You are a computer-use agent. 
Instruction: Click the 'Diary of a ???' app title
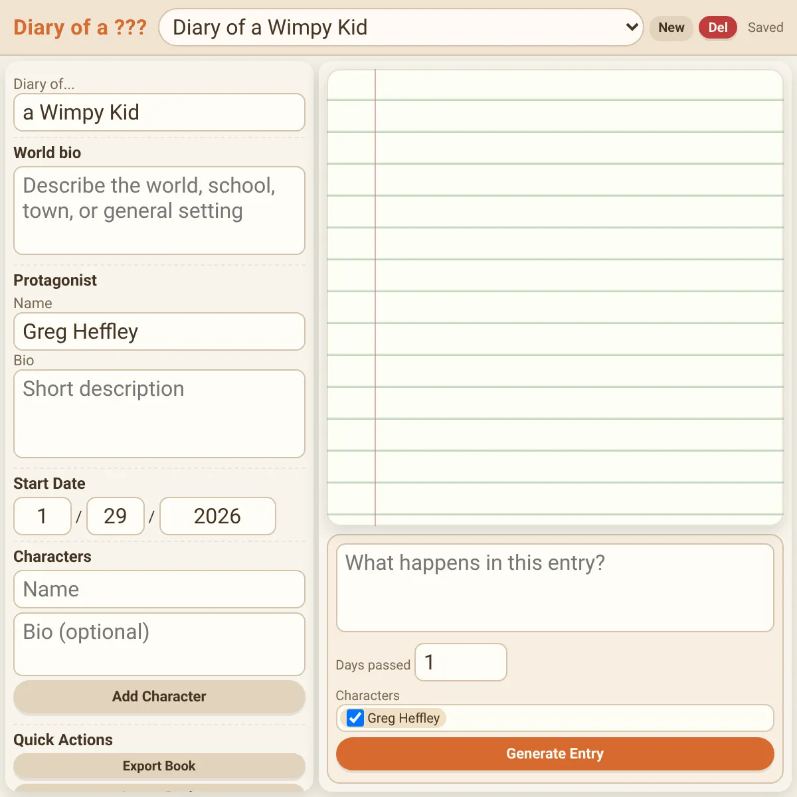pos(80,27)
